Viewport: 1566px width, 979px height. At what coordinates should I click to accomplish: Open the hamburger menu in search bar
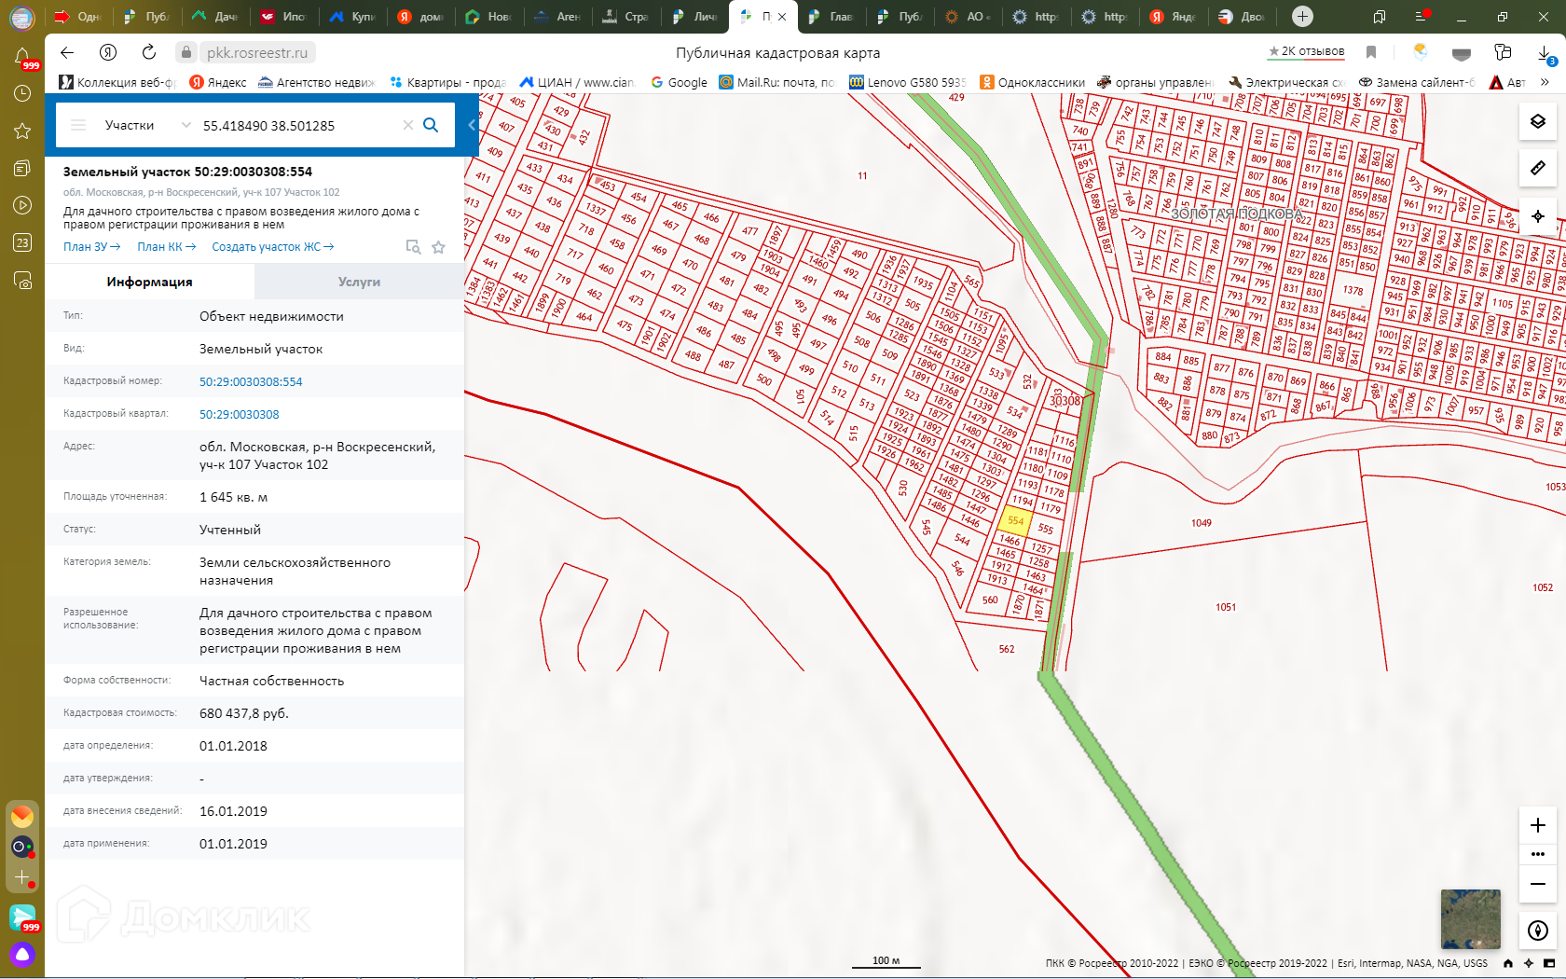[78, 125]
